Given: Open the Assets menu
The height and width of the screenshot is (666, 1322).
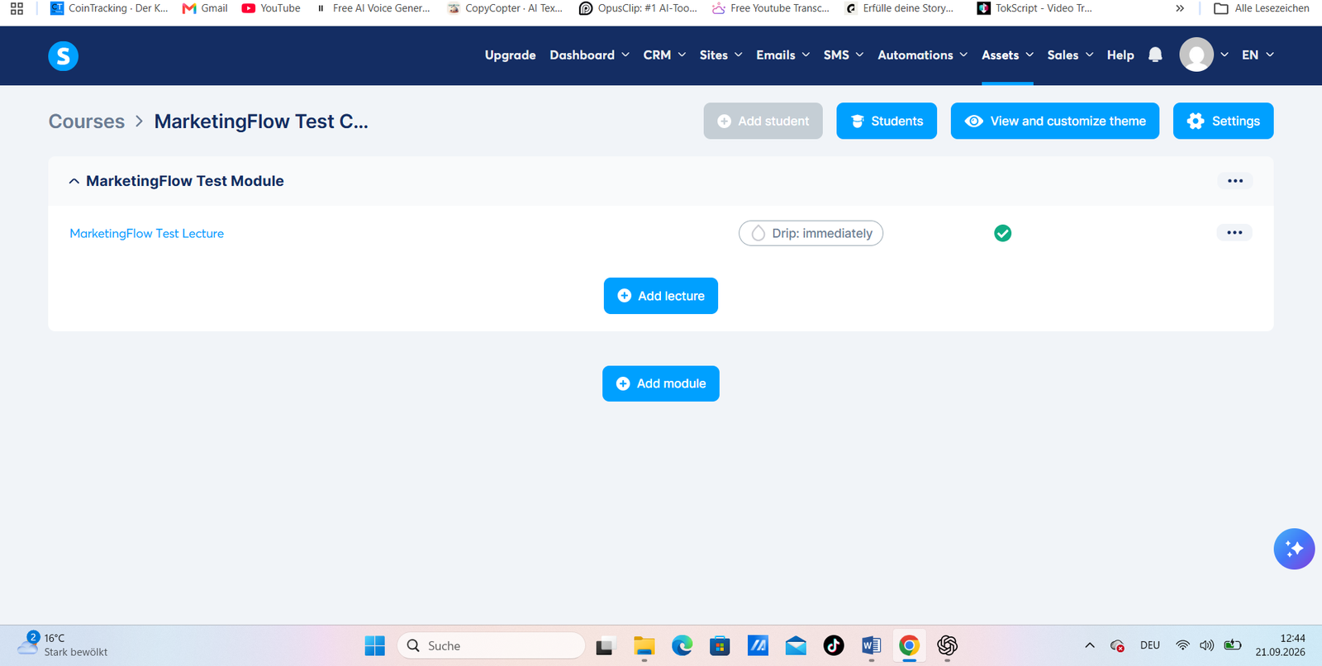Looking at the screenshot, I should pyautogui.click(x=1007, y=55).
